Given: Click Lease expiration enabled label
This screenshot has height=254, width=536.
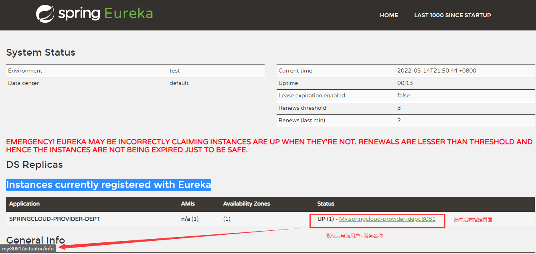Looking at the screenshot, I should click(311, 95).
